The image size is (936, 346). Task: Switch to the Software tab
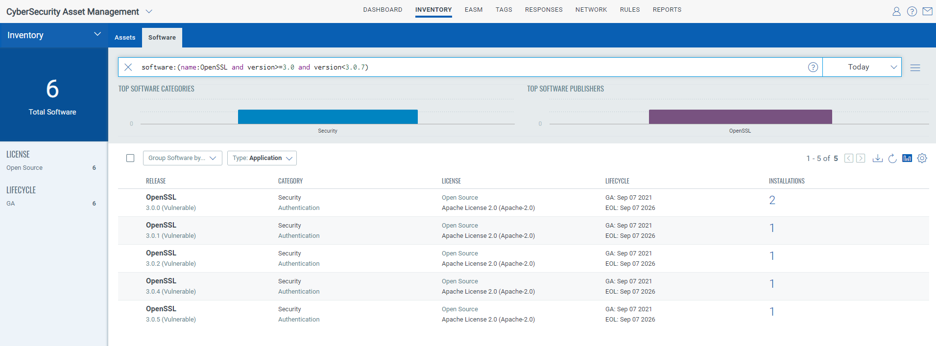click(x=162, y=38)
